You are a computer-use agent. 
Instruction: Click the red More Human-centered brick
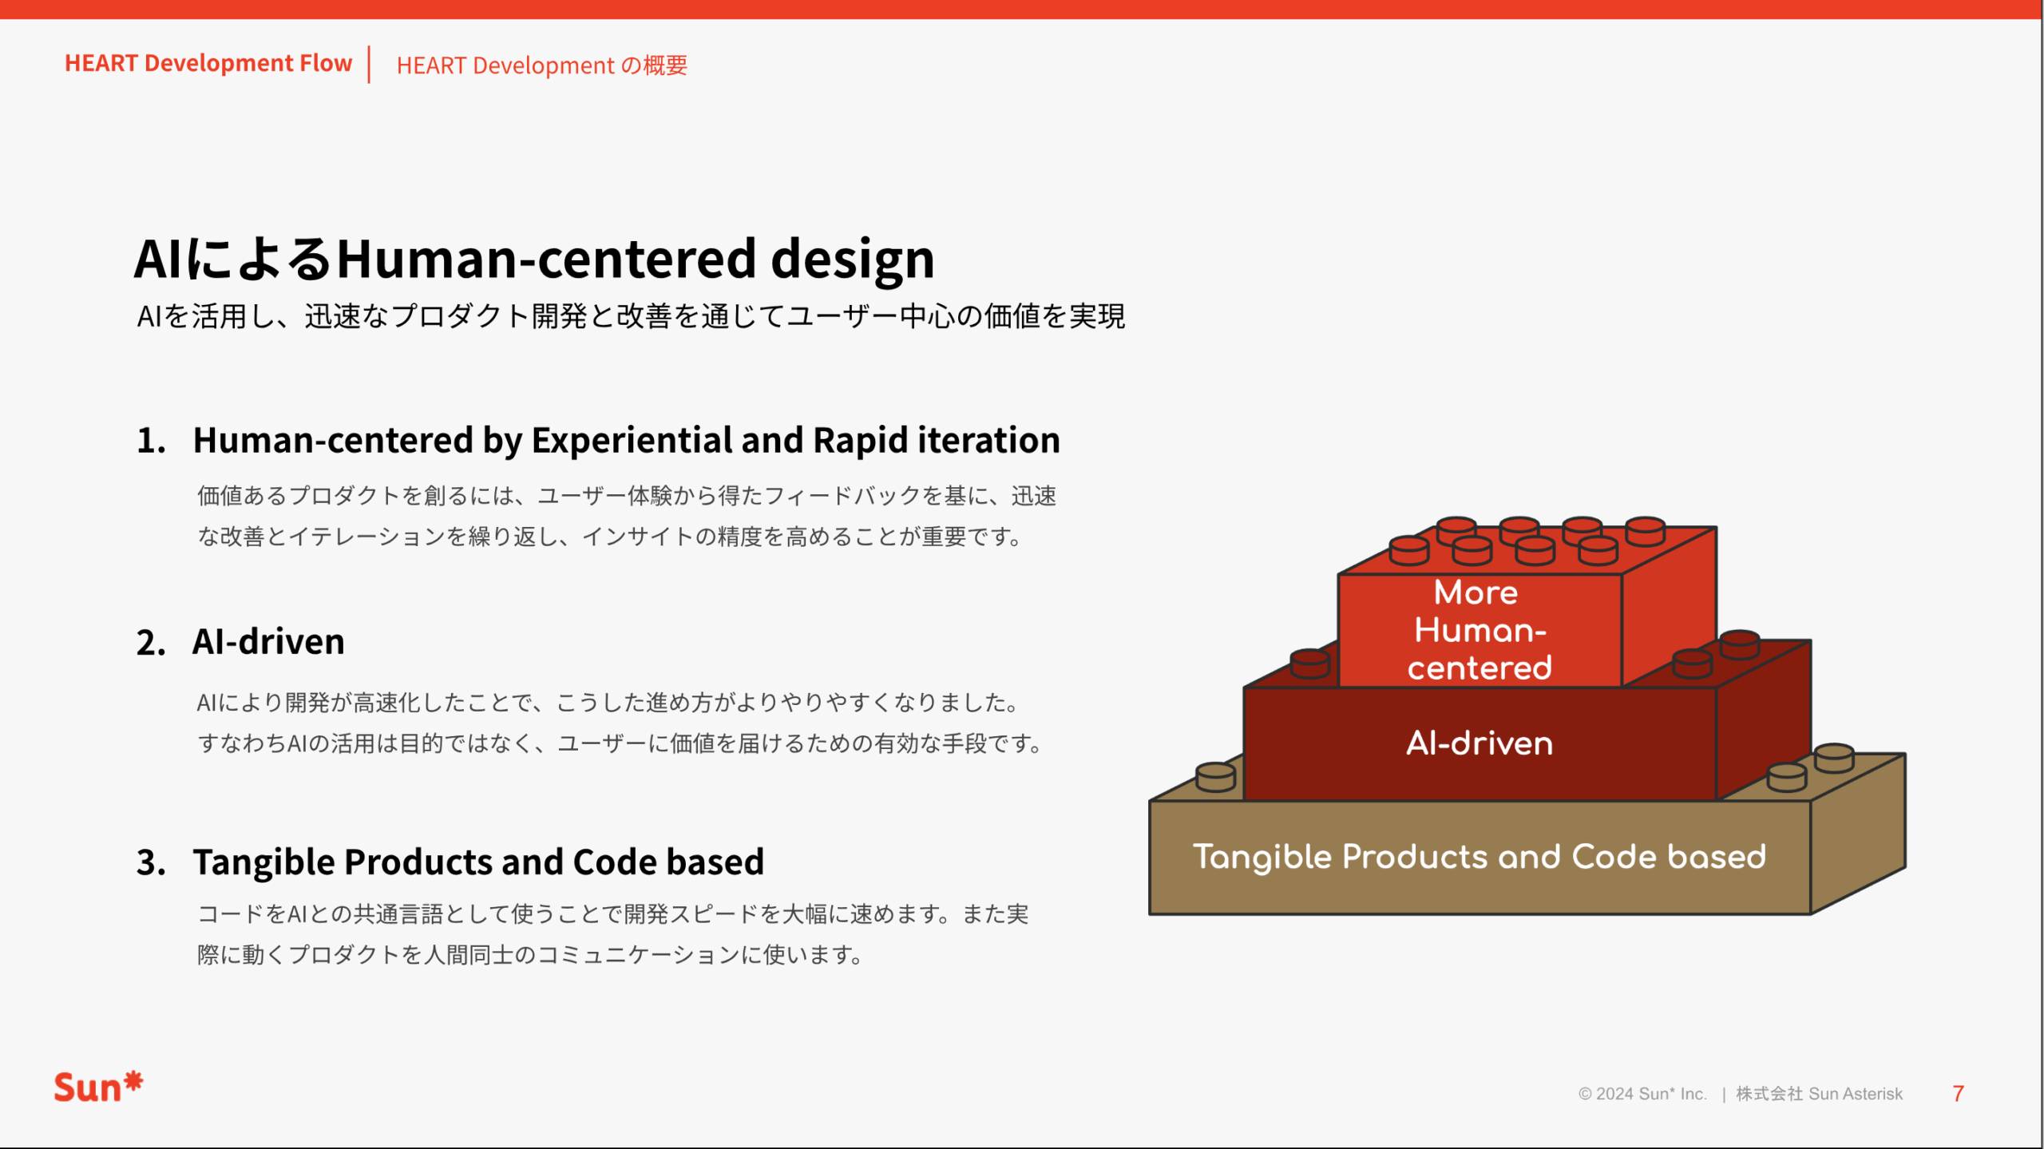pyautogui.click(x=1480, y=629)
